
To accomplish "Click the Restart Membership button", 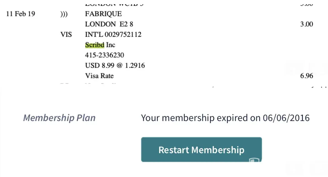I will pyautogui.click(x=201, y=150).
